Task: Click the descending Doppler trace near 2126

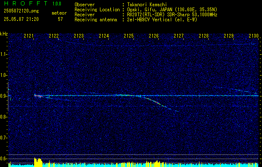Action: 155,102
